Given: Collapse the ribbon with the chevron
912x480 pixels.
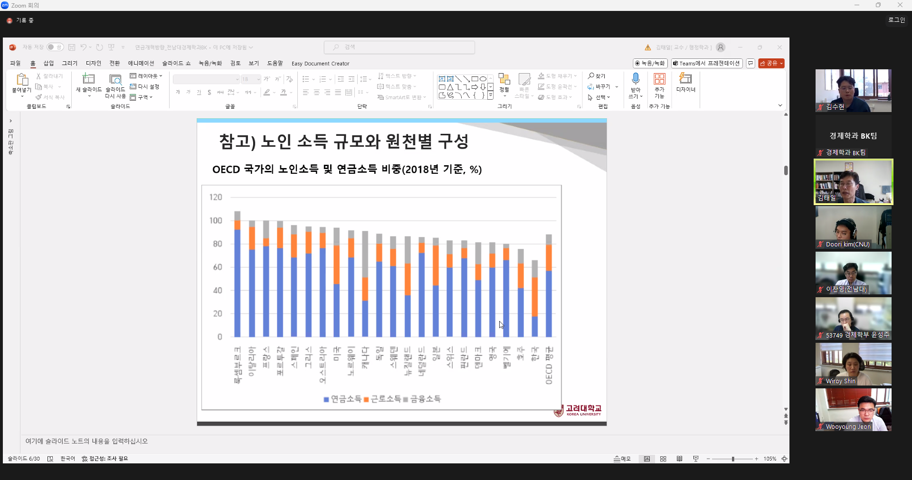Looking at the screenshot, I should pos(780,105).
